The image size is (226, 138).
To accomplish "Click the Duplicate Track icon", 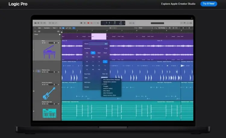I will tap(39, 31).
